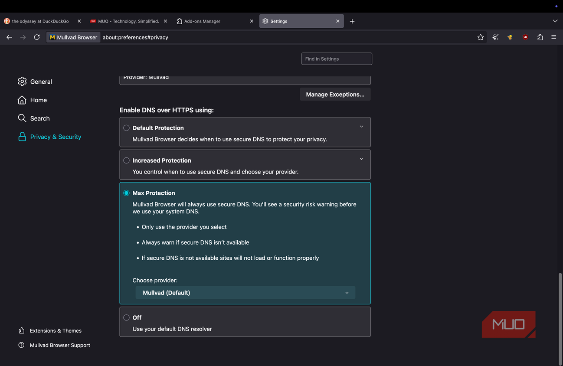Image resolution: width=563 pixels, height=366 pixels.
Task: Click the Manage Exceptions button
Action: pyautogui.click(x=335, y=95)
